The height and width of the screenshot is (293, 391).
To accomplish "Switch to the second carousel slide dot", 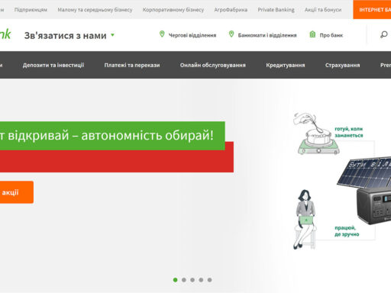I will coord(184,280).
